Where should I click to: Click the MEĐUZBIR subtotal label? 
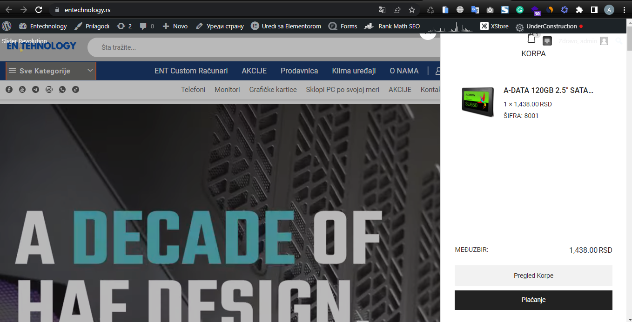tap(471, 250)
